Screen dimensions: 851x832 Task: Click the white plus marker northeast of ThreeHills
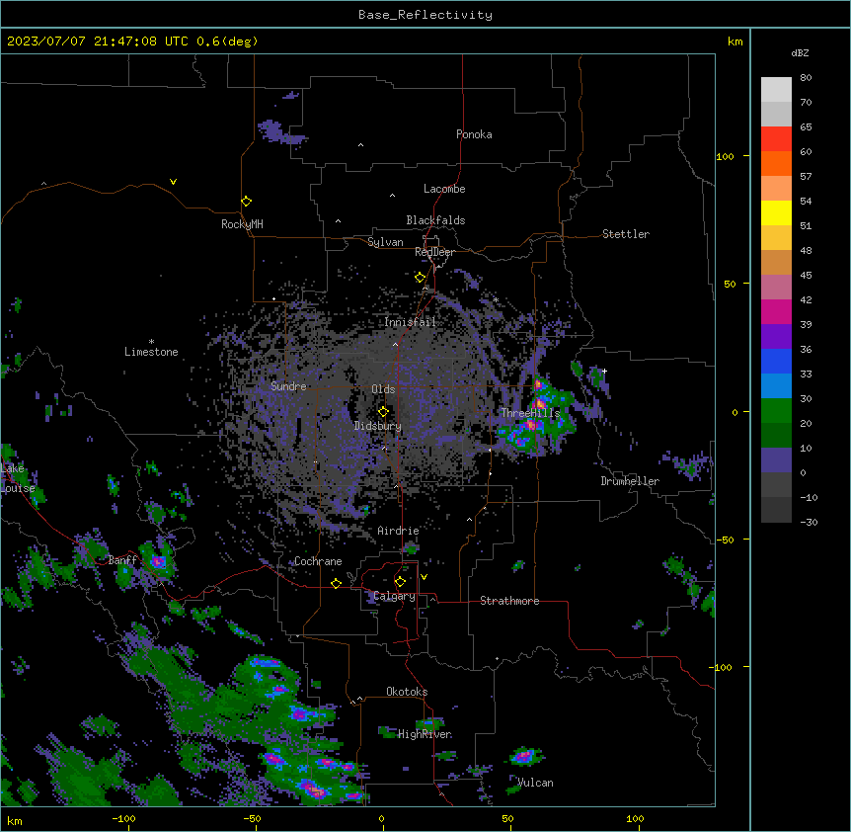(604, 371)
